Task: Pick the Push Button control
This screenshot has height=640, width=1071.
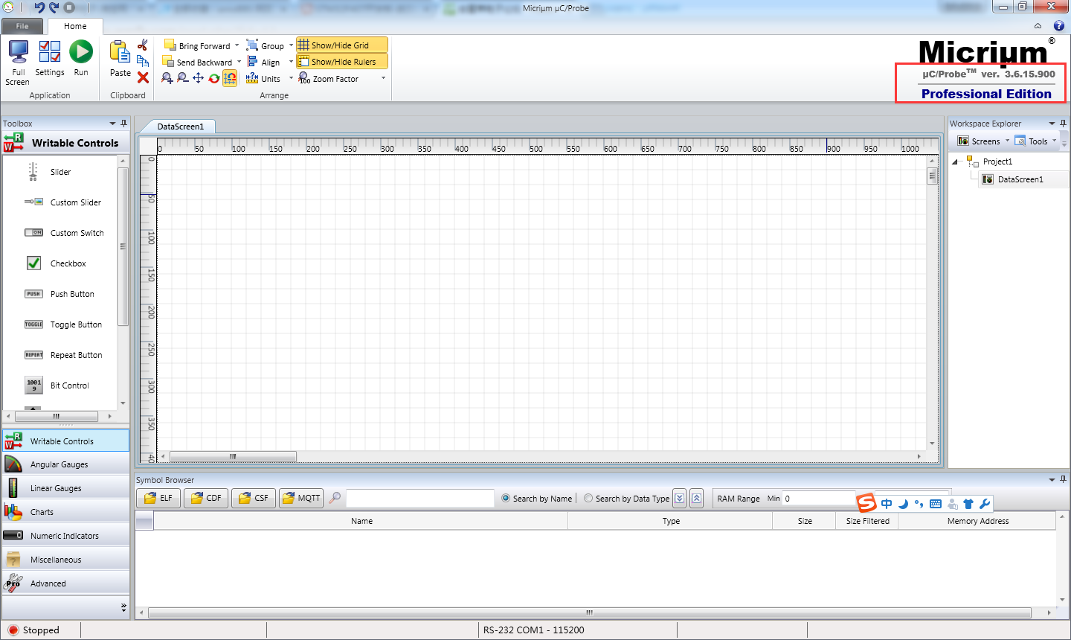Action: pos(60,294)
